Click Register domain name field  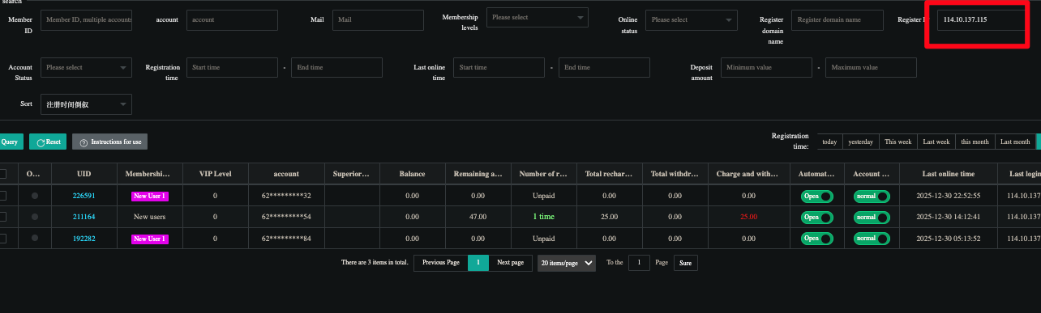[838, 19]
